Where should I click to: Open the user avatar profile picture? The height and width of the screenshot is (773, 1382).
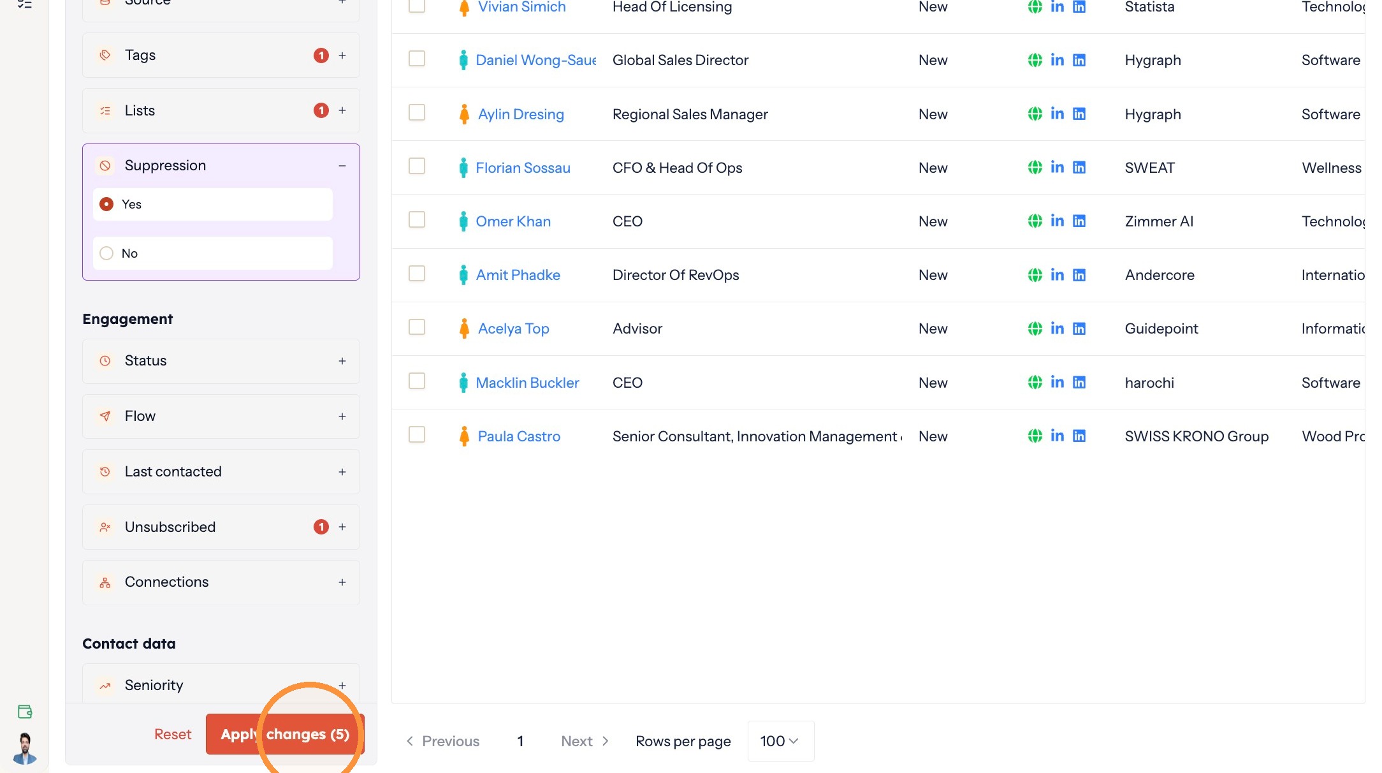point(25,748)
